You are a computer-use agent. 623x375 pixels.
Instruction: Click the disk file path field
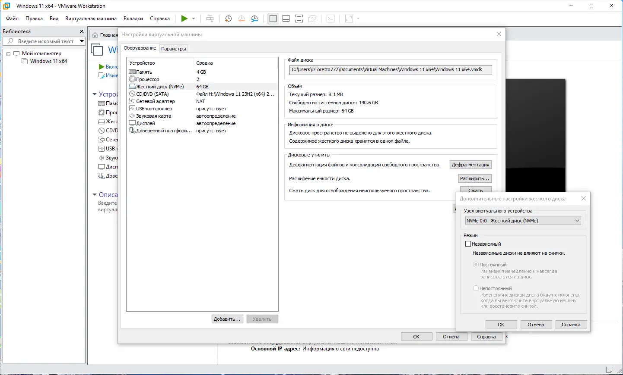[x=391, y=70]
